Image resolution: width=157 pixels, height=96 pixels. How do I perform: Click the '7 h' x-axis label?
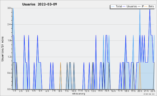point(54,91)
